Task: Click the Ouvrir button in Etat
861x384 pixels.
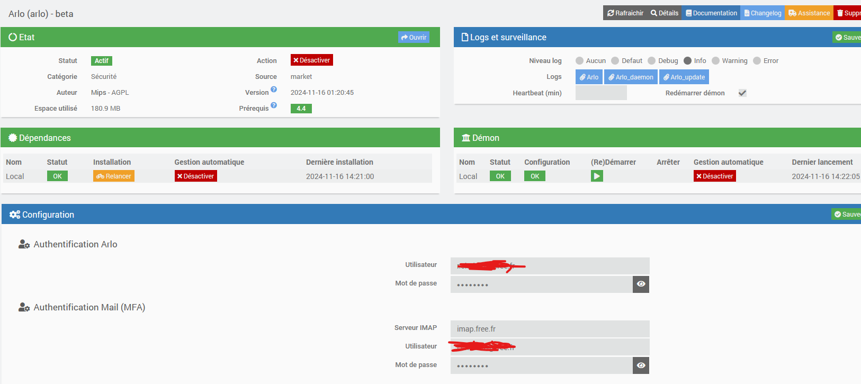Action: click(414, 37)
